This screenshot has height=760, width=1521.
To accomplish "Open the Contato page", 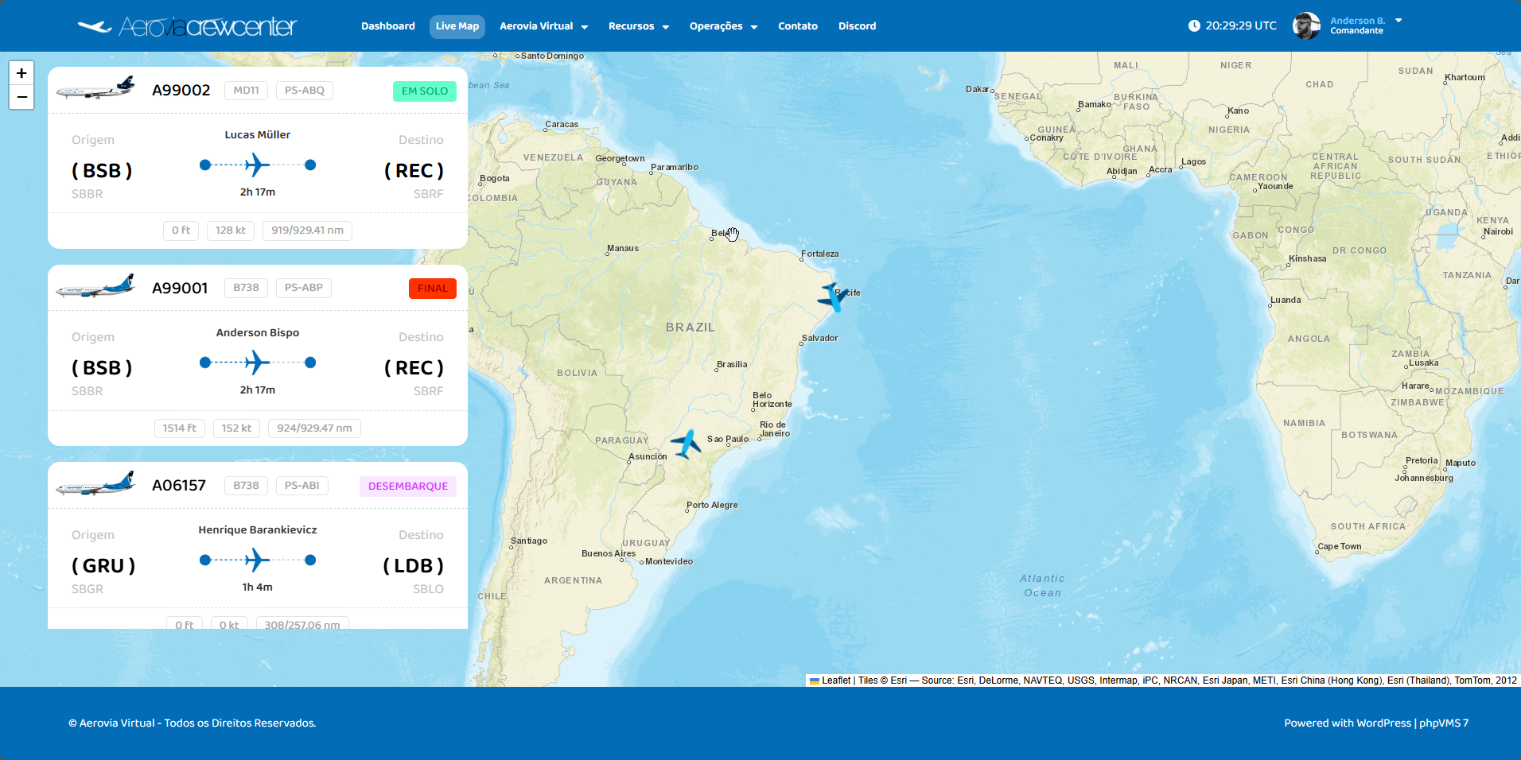I will pyautogui.click(x=798, y=26).
